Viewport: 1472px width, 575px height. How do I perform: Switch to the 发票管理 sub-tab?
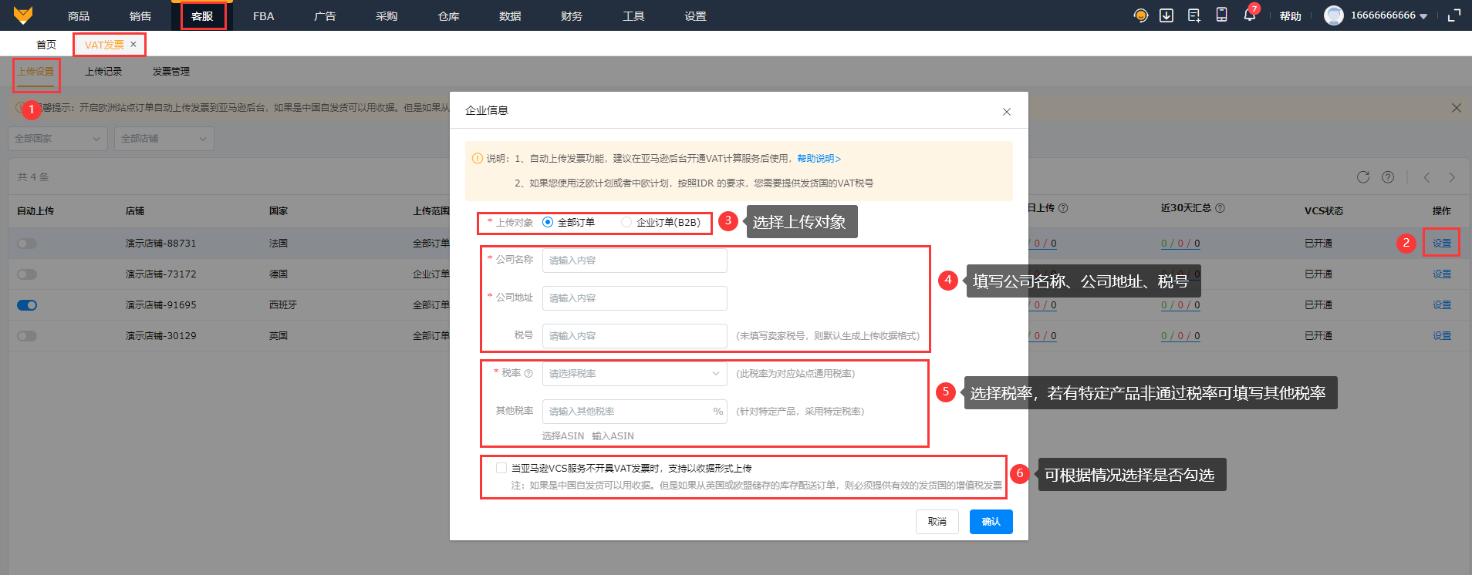point(171,72)
